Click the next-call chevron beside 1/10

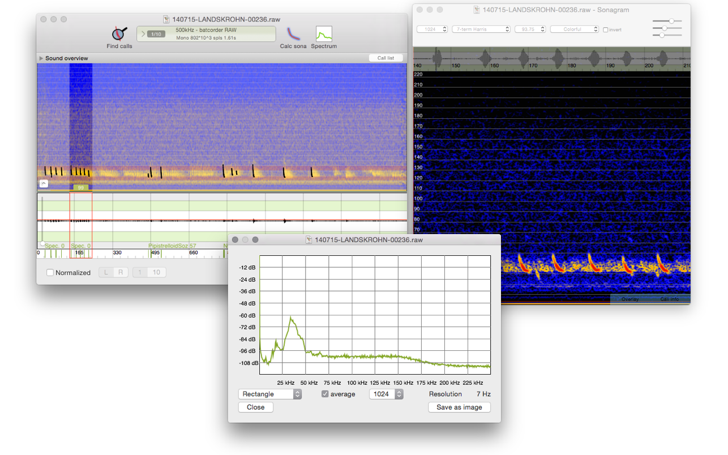coord(143,34)
